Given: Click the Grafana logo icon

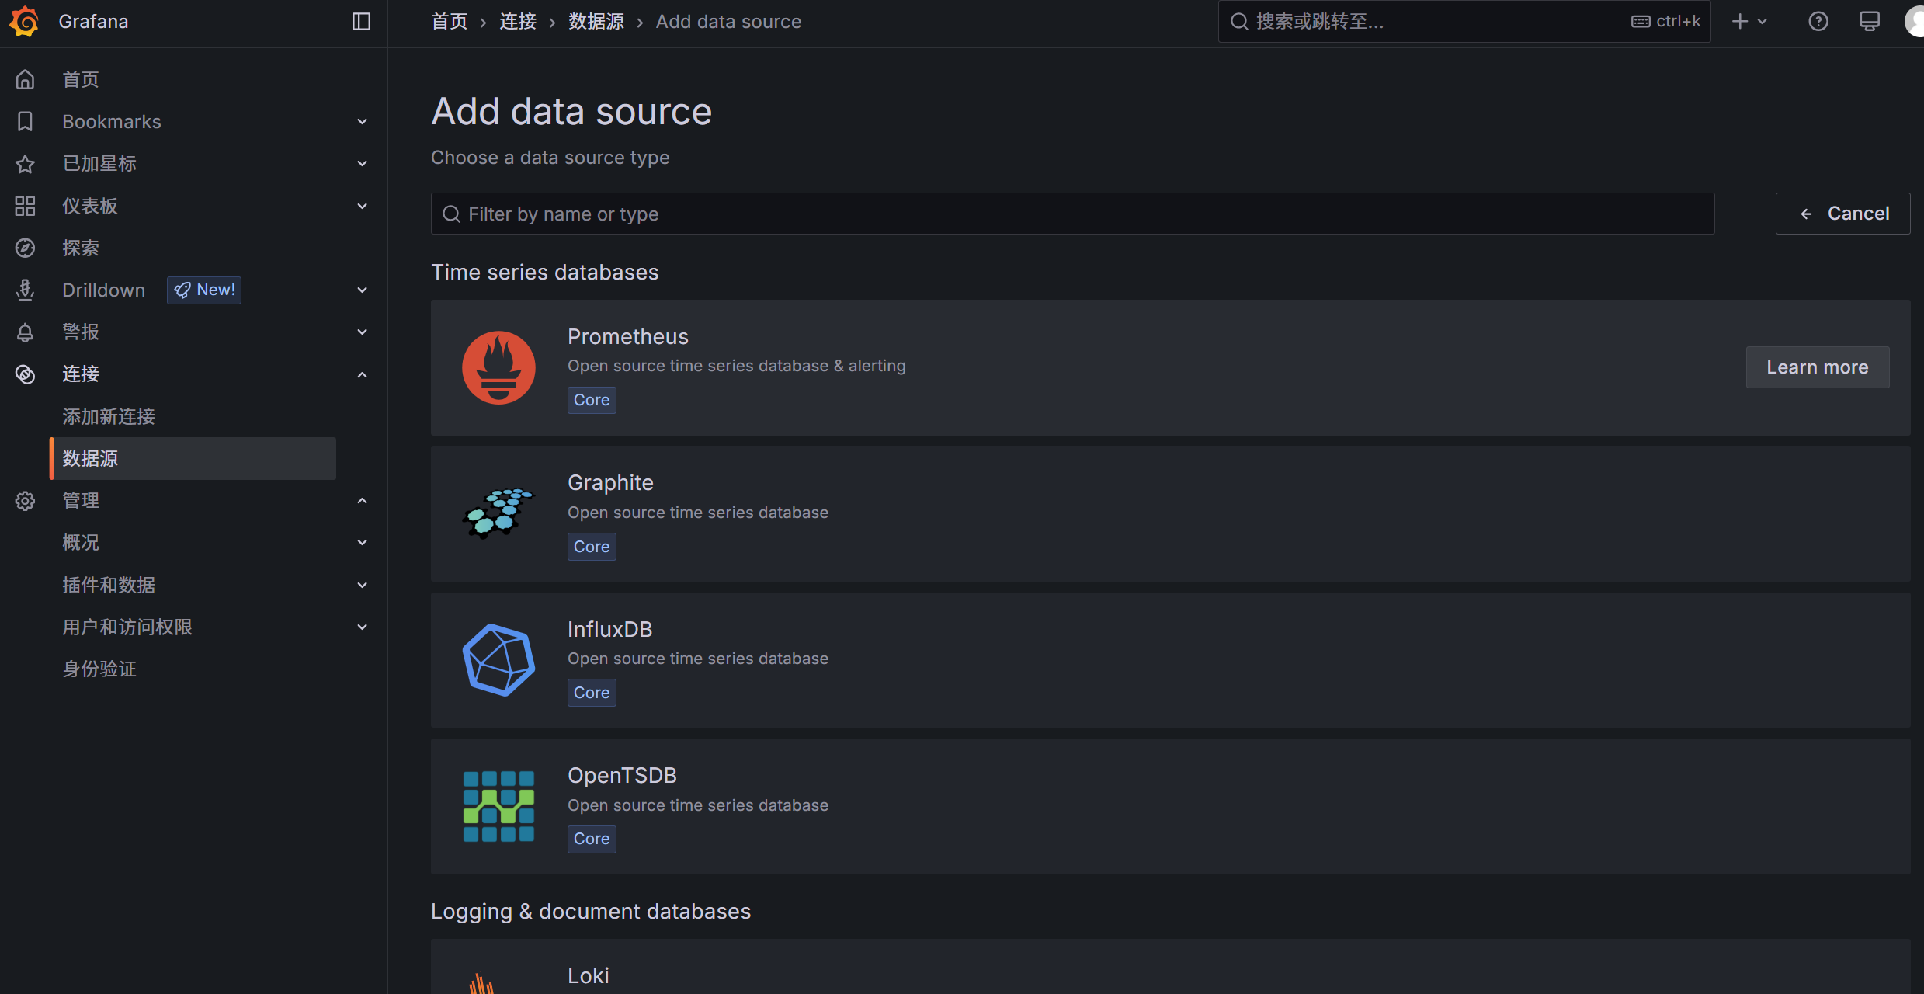Looking at the screenshot, I should pyautogui.click(x=24, y=21).
